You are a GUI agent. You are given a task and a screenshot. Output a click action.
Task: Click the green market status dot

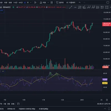[x=13, y=7]
